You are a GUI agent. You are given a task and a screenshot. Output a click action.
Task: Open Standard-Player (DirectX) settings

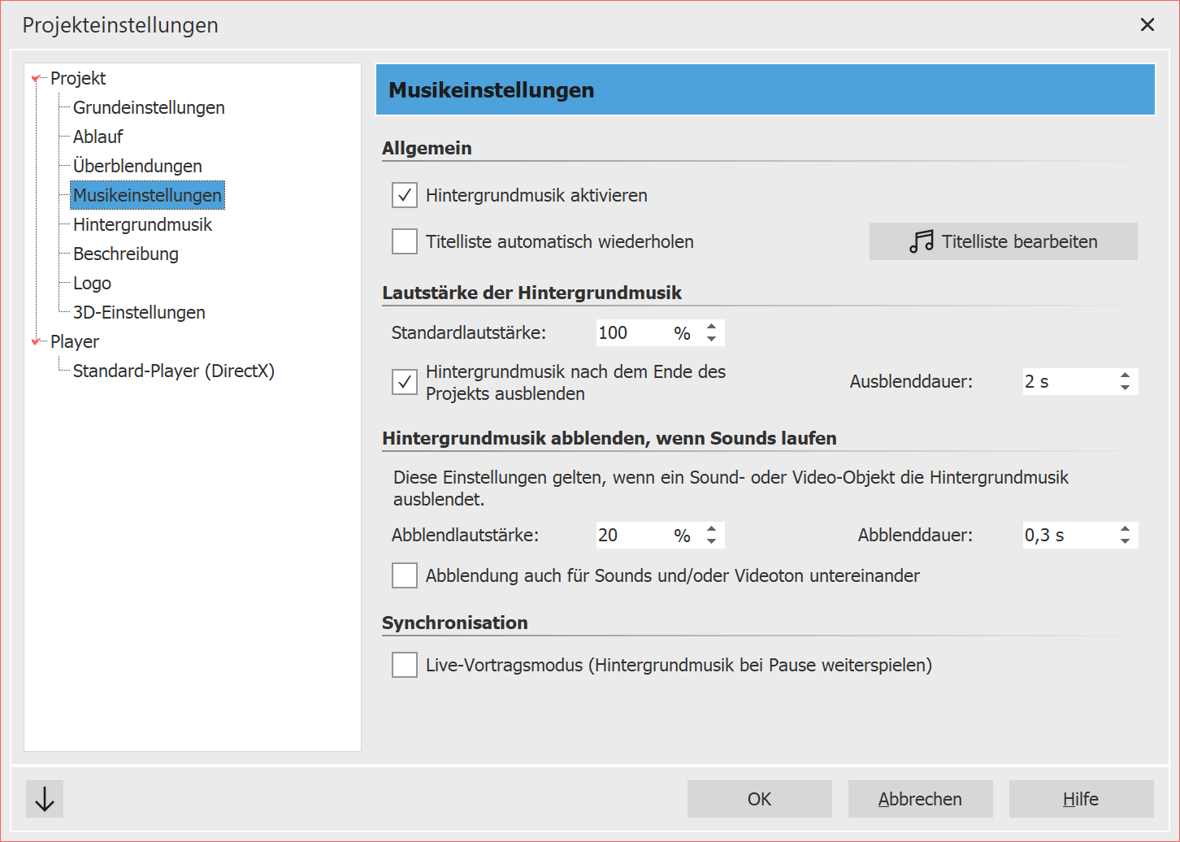174,371
